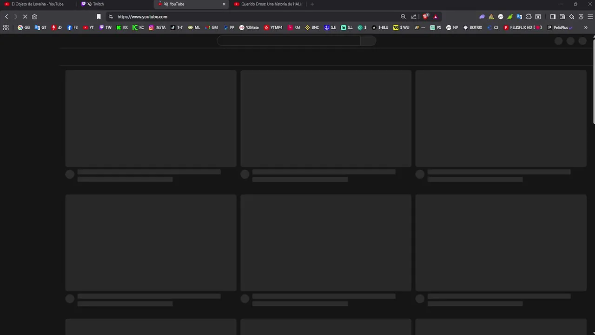Switch to 'El Objeto de Lovaina' tab
The image size is (595, 335).
pyautogui.click(x=37, y=4)
